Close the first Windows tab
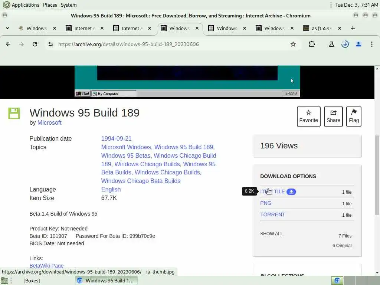The image size is (380, 285). click(x=55, y=28)
